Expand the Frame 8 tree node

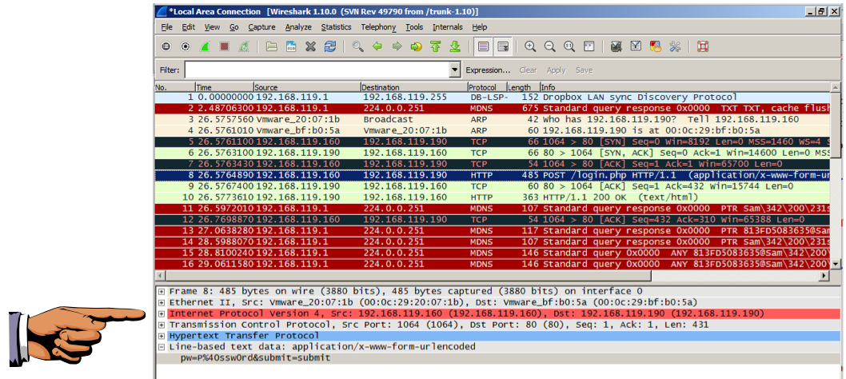tap(162, 291)
